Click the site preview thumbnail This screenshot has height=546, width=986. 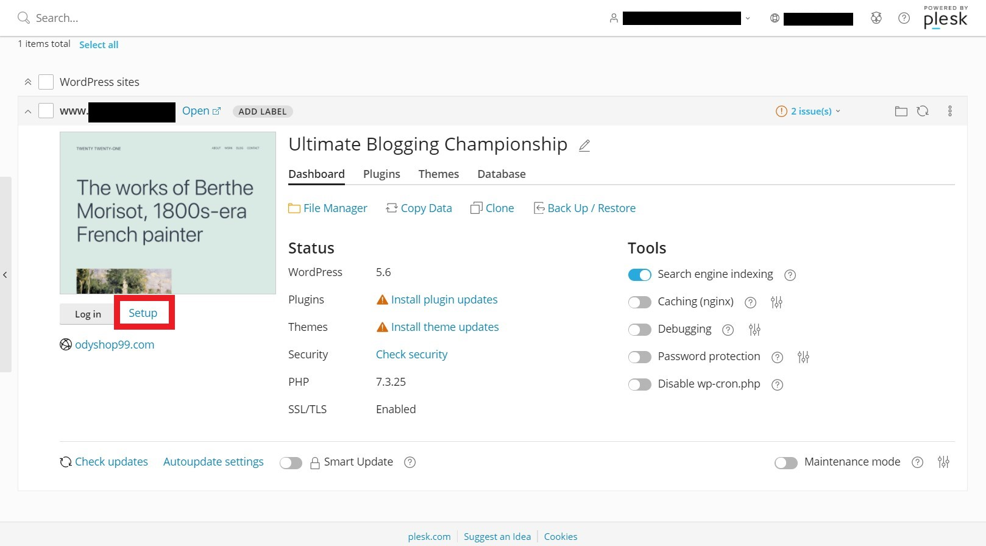coord(168,213)
